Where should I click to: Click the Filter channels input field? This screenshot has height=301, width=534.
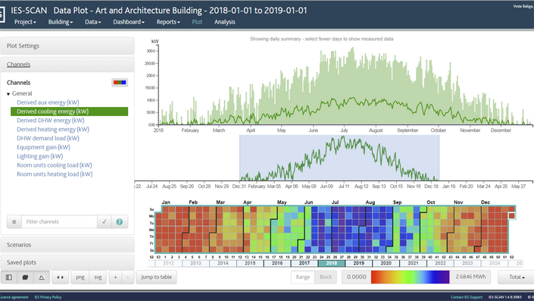[x=59, y=221]
